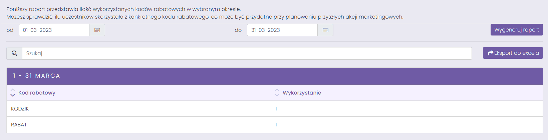The image size is (548, 140).
Task: Generate report with Wygeneruj raport
Action: [x=517, y=30]
